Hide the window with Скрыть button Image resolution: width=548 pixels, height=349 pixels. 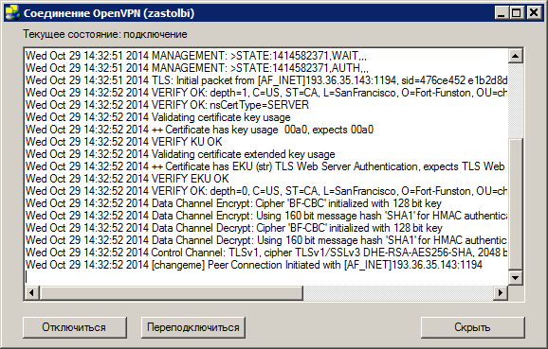[472, 327]
